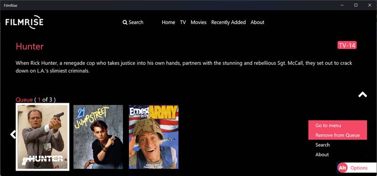377x176 pixels.
Task: Open Recently Added titles
Action: click(x=228, y=22)
